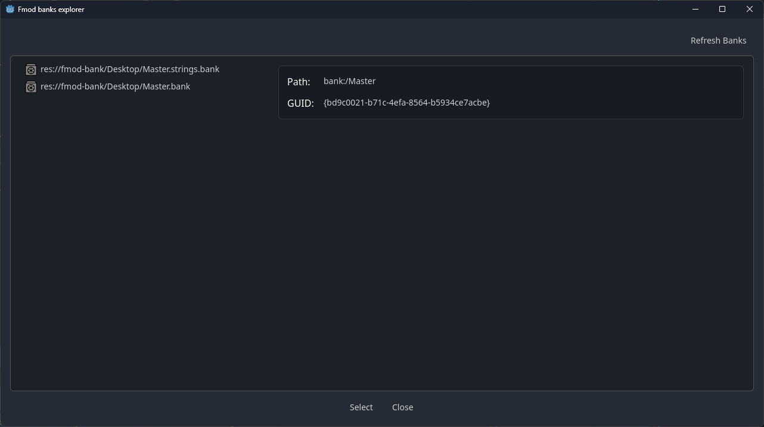The width and height of the screenshot is (764, 427).
Task: Close the window with the title bar X
Action: click(x=750, y=10)
